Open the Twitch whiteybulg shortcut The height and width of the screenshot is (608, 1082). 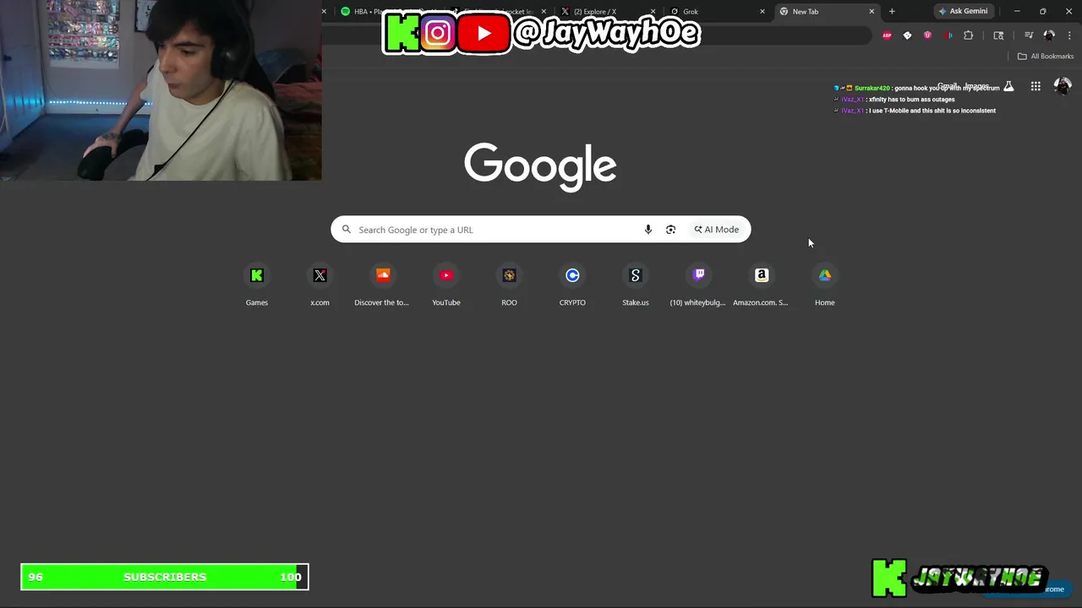[x=698, y=286]
